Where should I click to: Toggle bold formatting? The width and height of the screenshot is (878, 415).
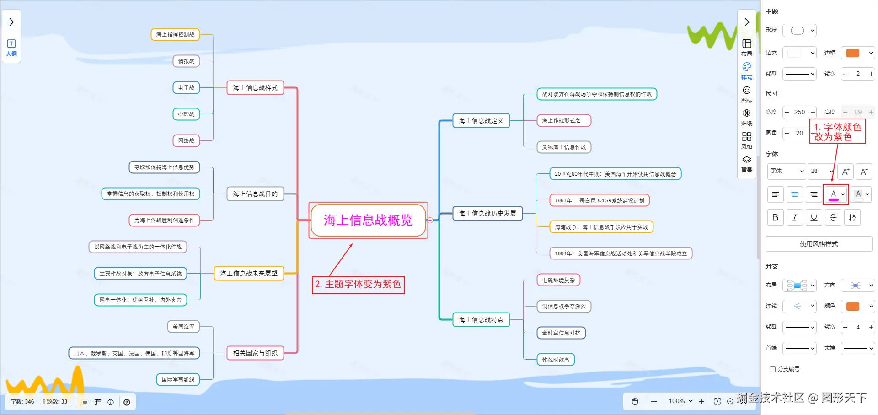pyautogui.click(x=776, y=217)
